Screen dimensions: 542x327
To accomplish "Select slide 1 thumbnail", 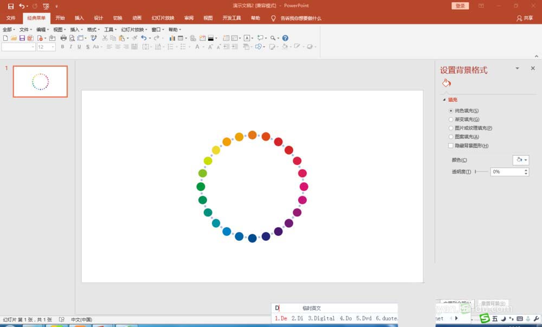I will (x=40, y=81).
